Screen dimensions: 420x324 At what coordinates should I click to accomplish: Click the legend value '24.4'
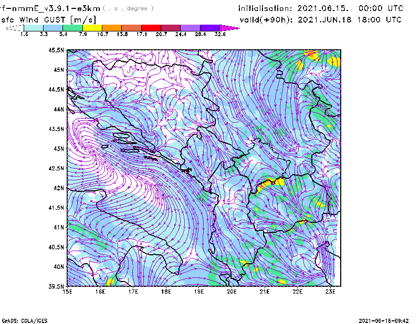click(181, 34)
